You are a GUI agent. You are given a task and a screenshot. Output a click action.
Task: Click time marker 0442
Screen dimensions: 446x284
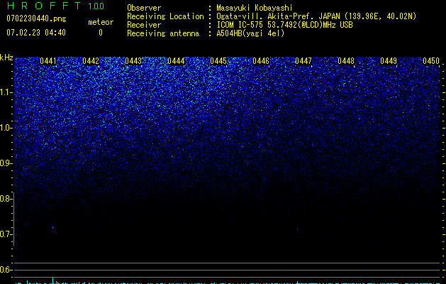coord(91,61)
